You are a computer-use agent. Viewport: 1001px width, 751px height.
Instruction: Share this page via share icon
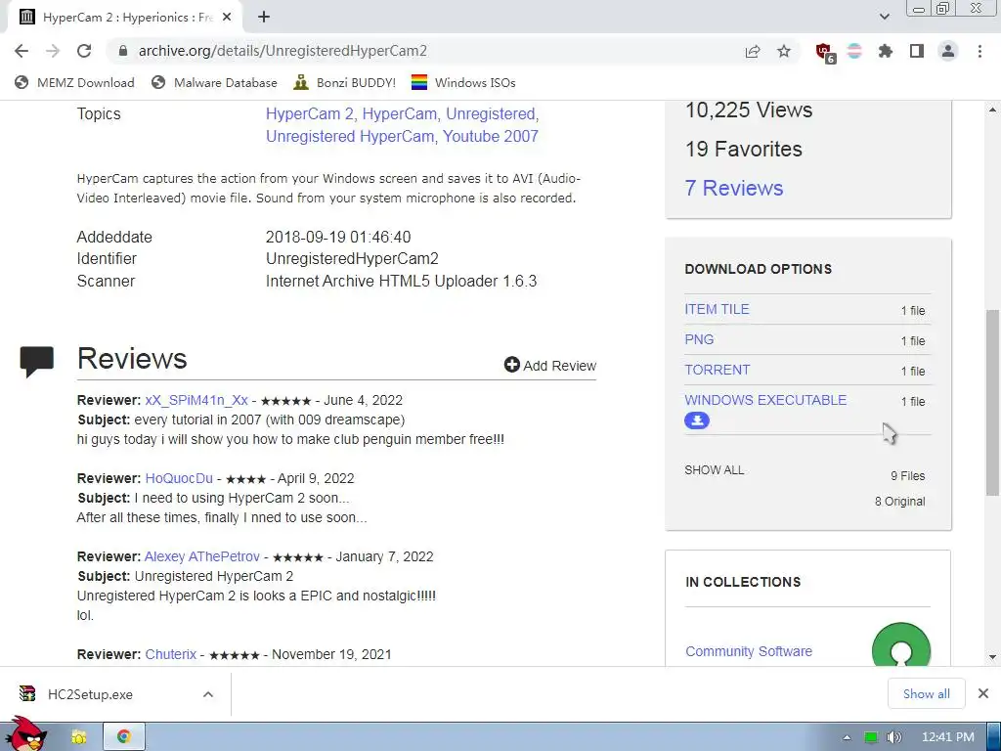pyautogui.click(x=753, y=51)
